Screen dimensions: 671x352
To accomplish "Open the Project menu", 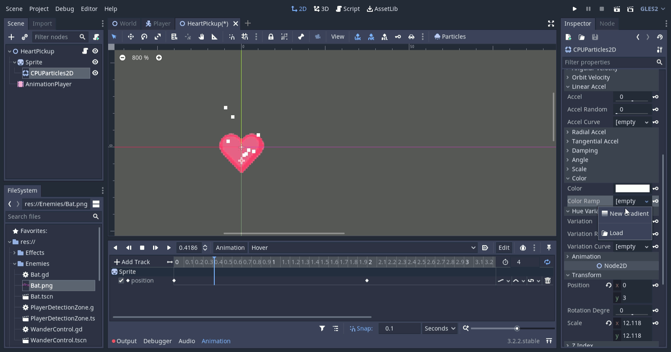I will (x=39, y=9).
